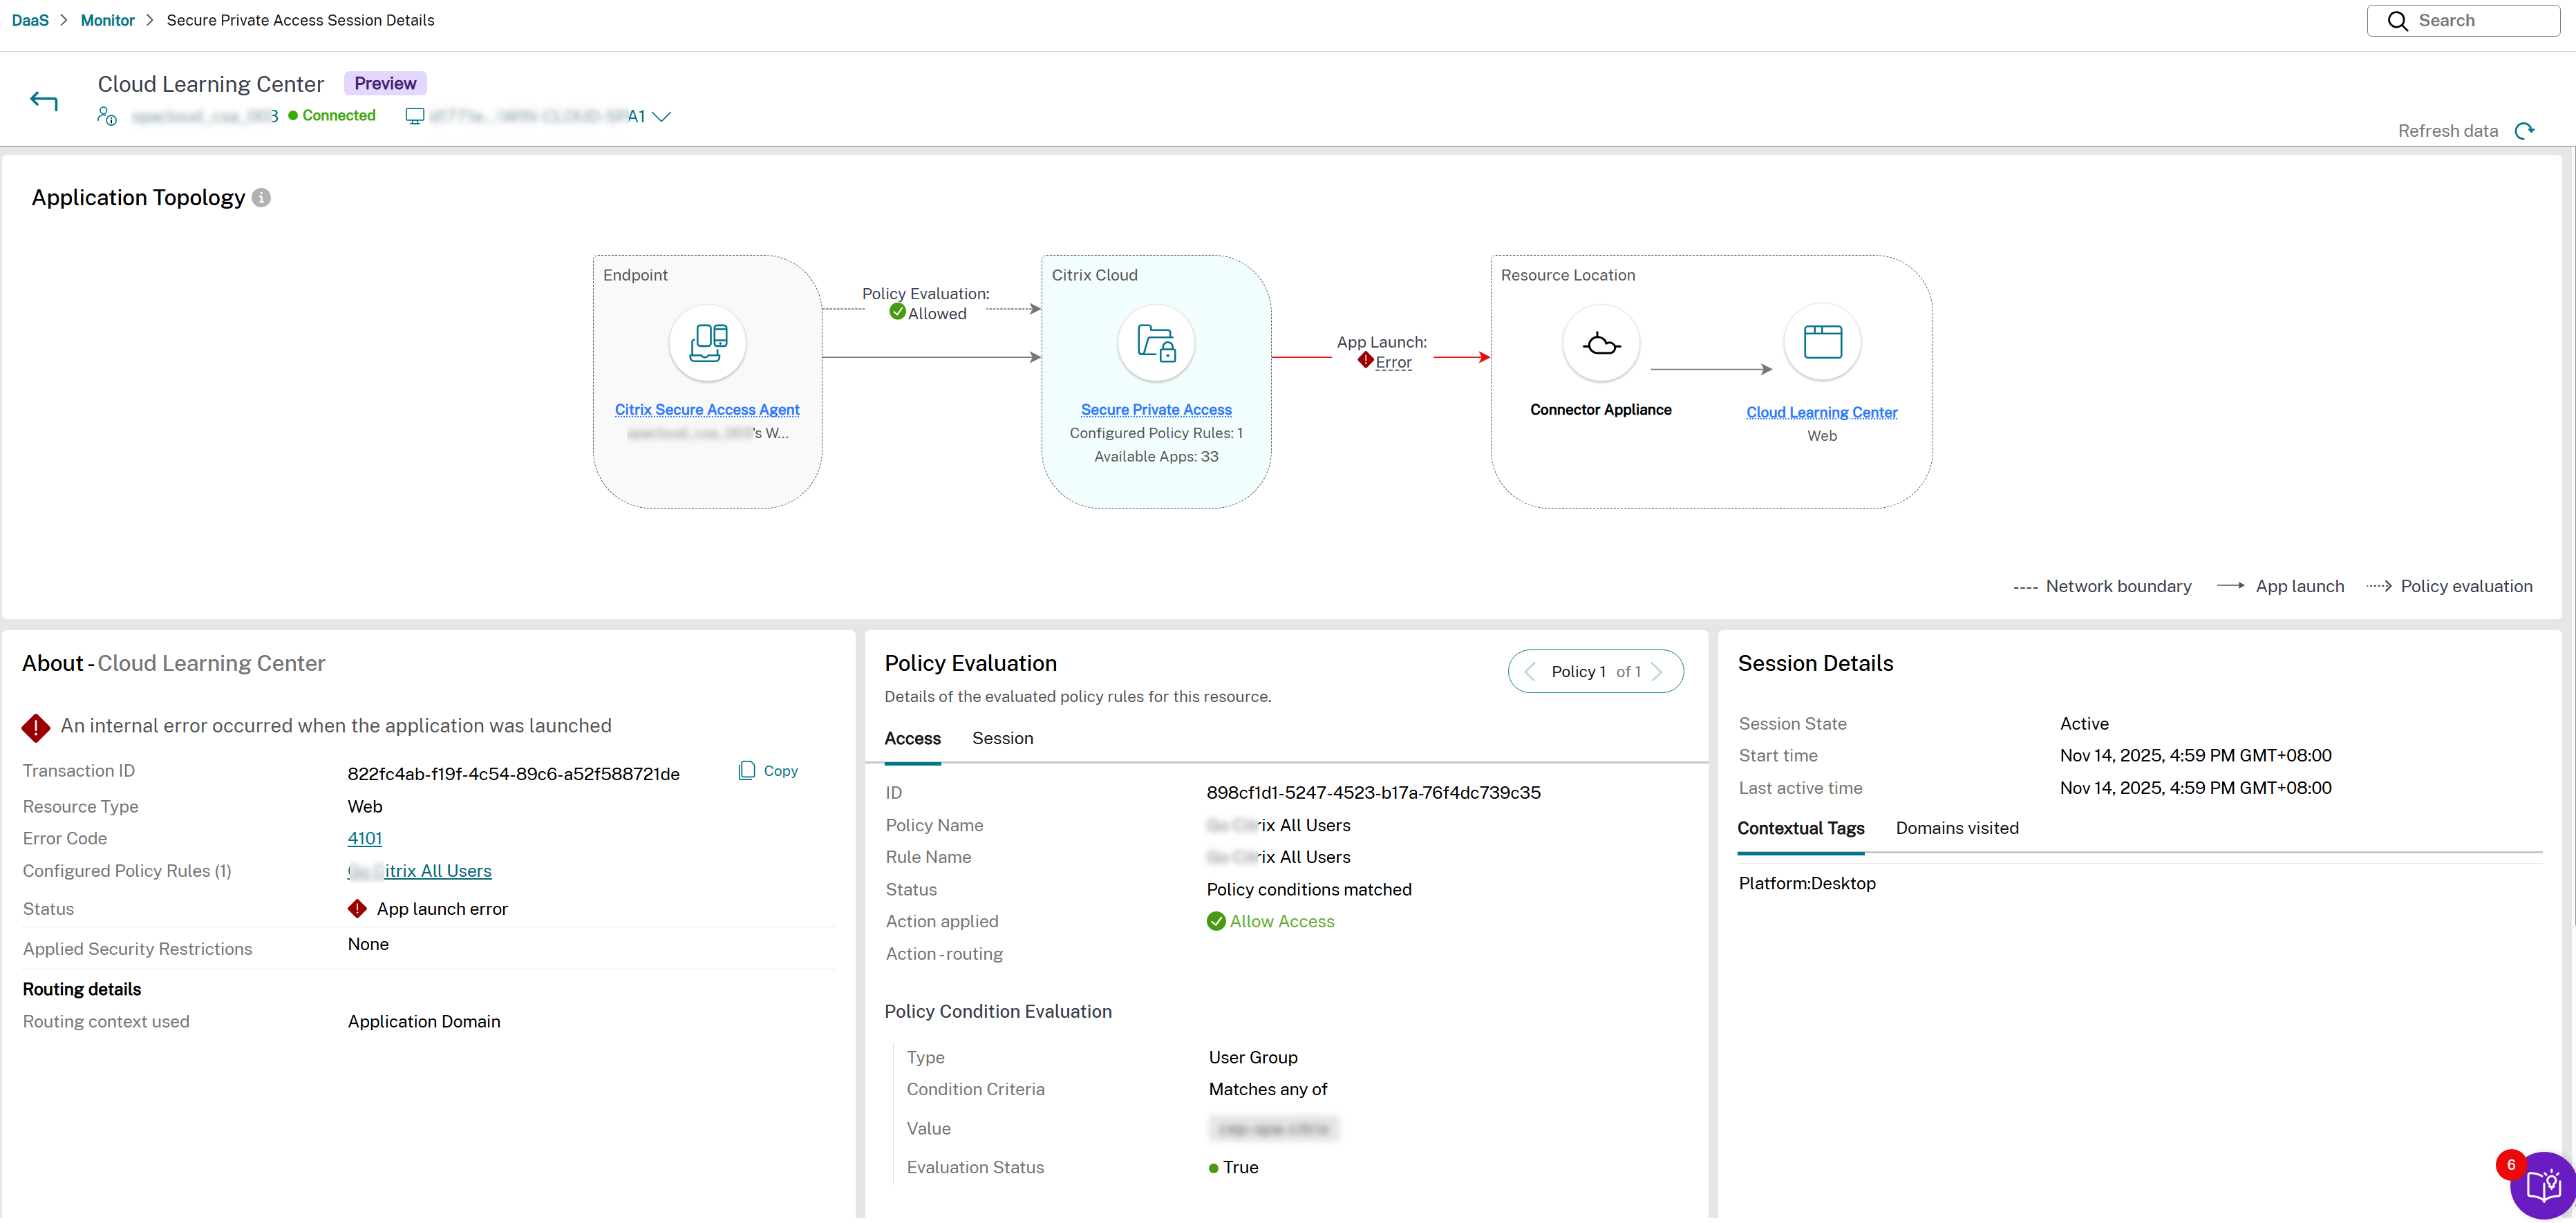Image resolution: width=2576 pixels, height=1223 pixels.
Task: Click the green Allow Access check icon
Action: 1216,921
